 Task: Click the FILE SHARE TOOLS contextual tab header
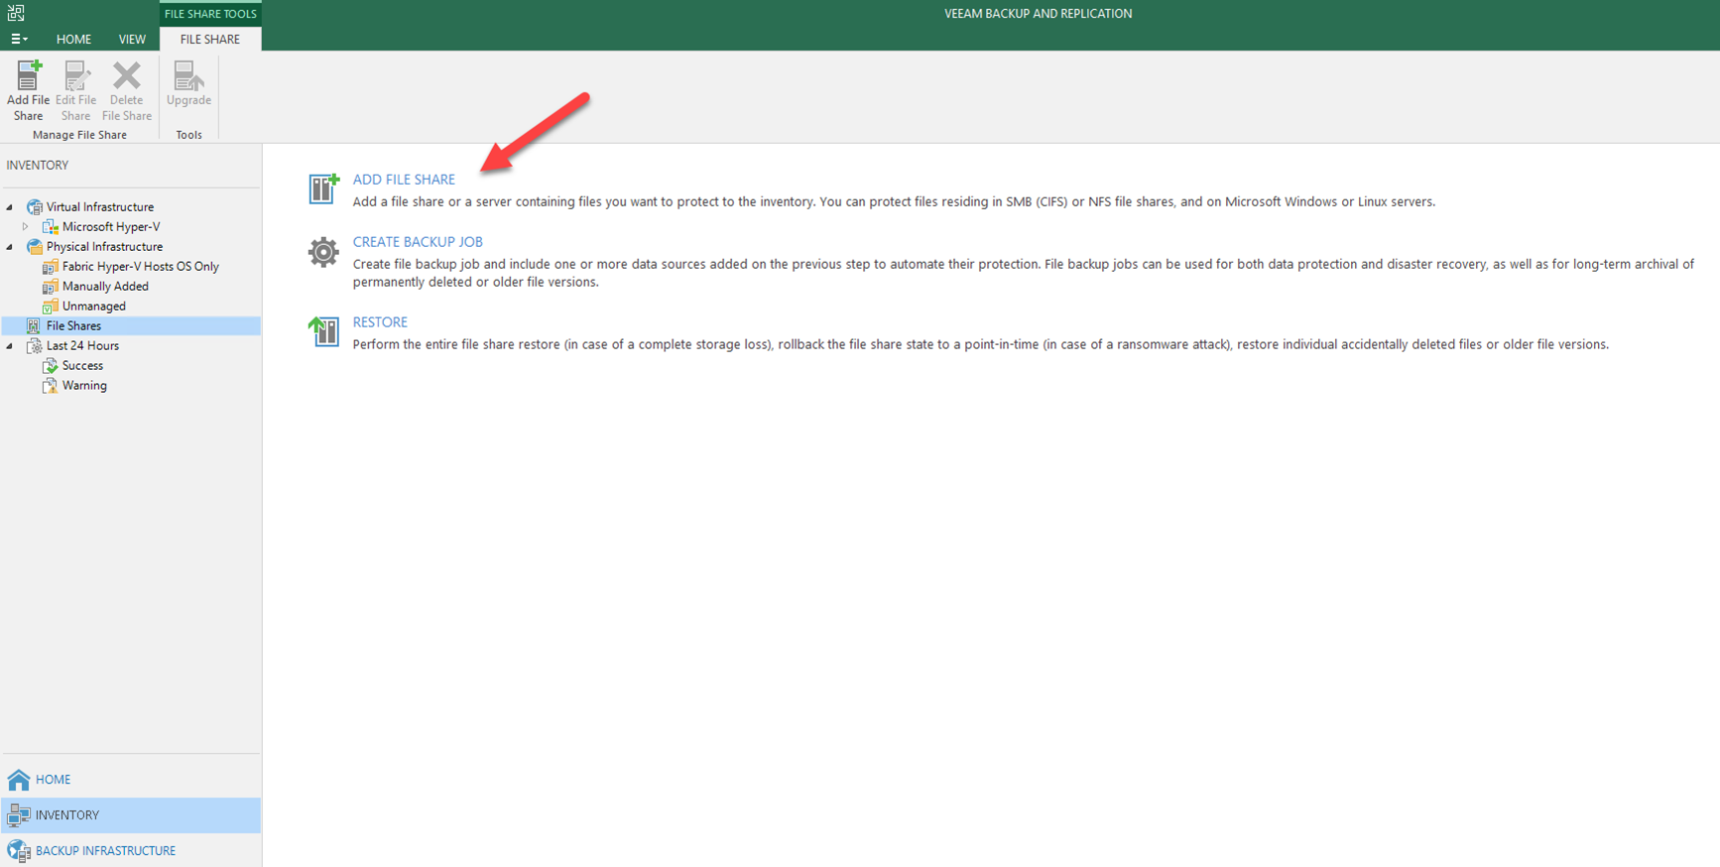[210, 14]
